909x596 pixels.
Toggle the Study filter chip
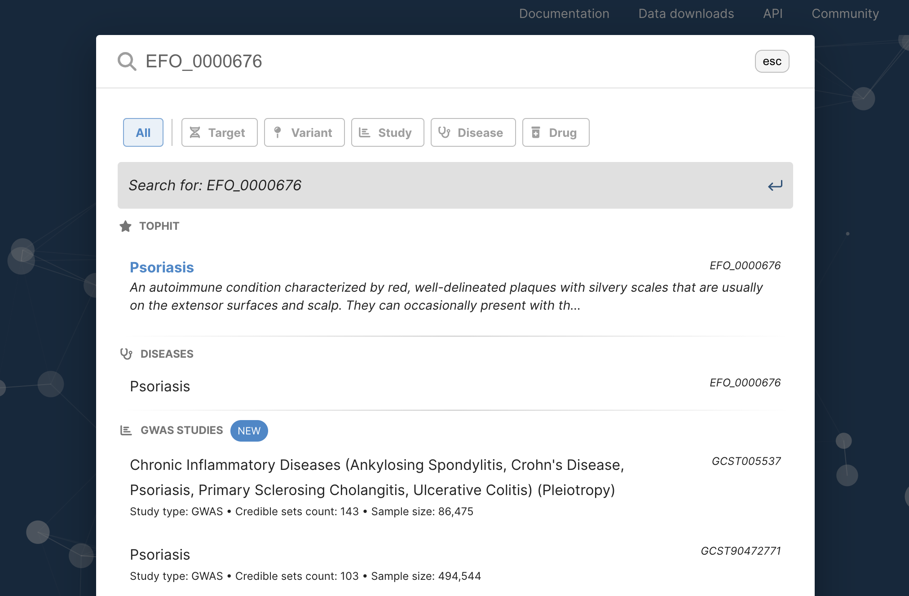tap(387, 132)
